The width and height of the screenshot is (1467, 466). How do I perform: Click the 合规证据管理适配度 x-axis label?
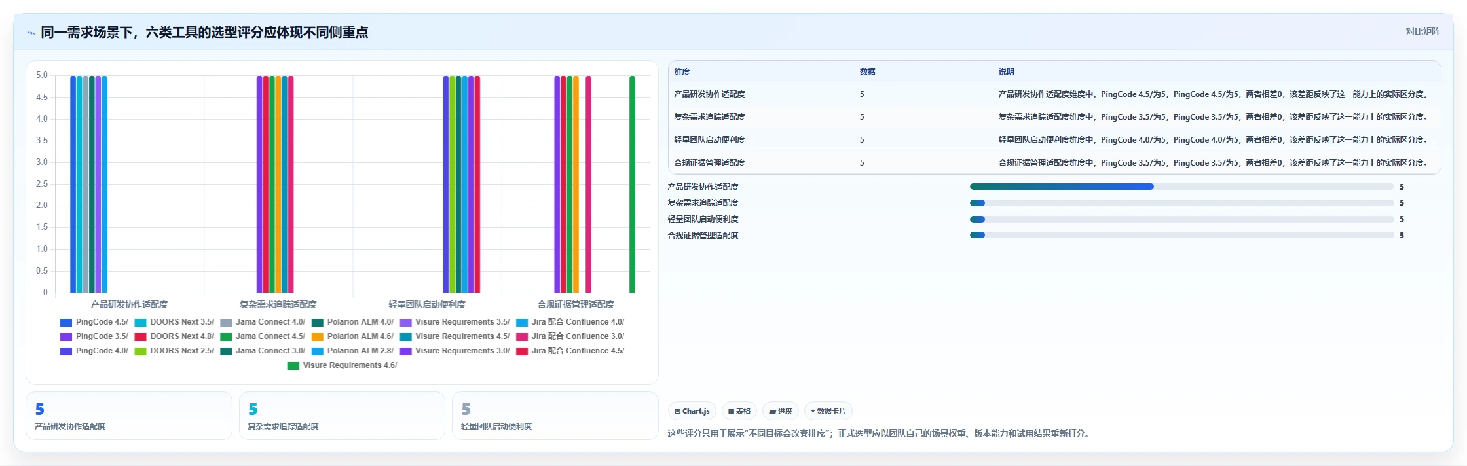(x=576, y=304)
